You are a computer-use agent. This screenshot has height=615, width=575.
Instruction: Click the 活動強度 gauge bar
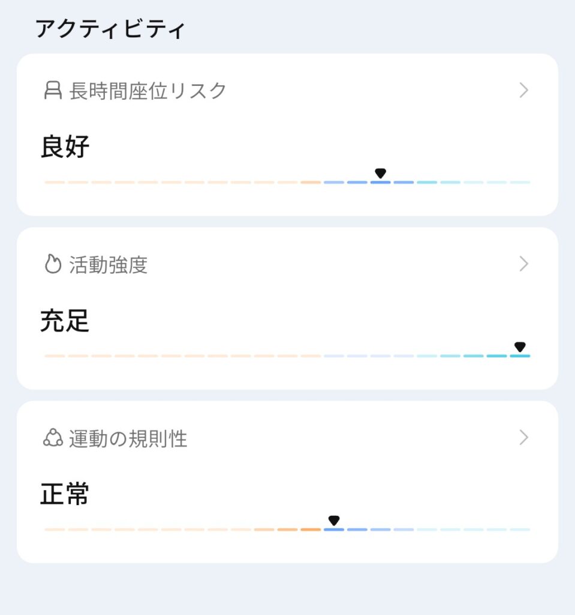tap(287, 356)
